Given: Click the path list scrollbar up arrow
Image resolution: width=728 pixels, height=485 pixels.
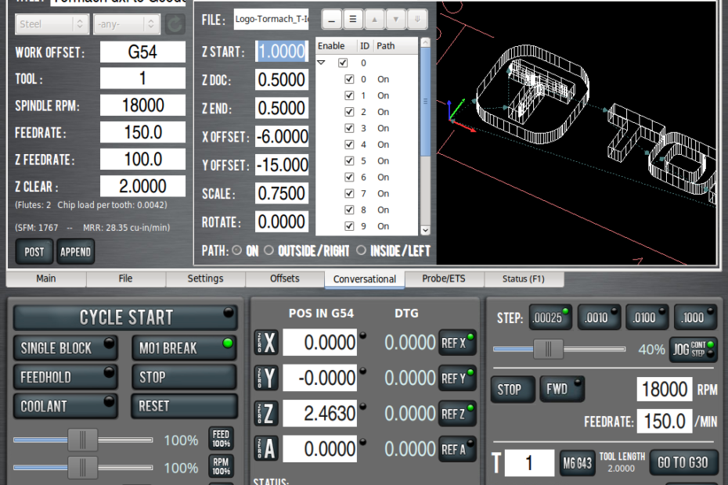Looking at the screenshot, I should point(425,43).
